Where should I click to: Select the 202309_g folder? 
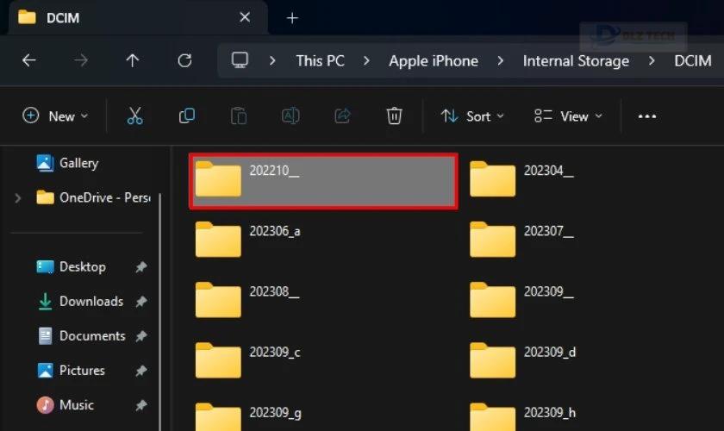tap(248, 416)
